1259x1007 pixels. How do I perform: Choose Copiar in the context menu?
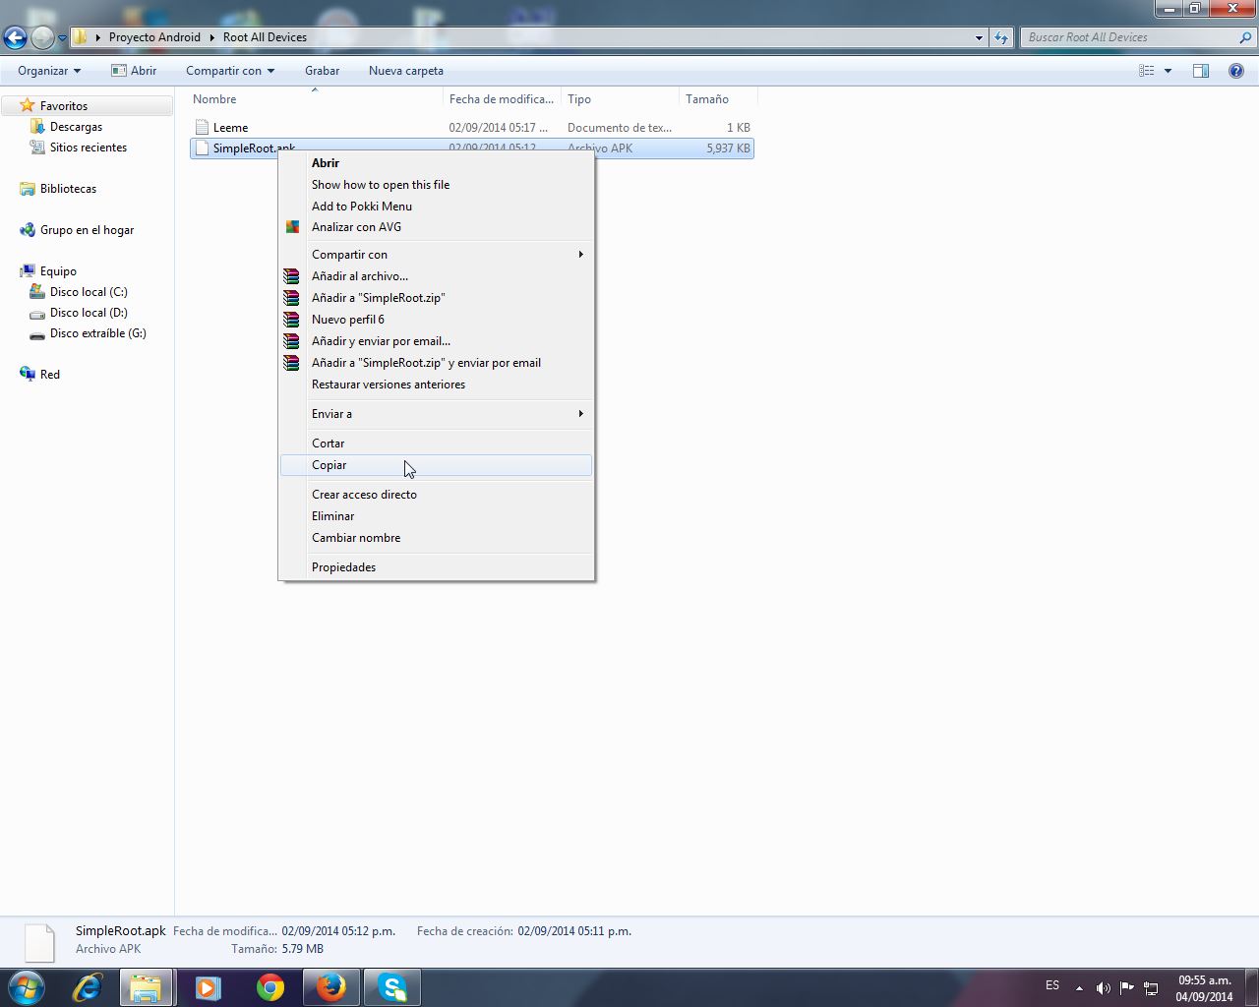[x=330, y=465]
